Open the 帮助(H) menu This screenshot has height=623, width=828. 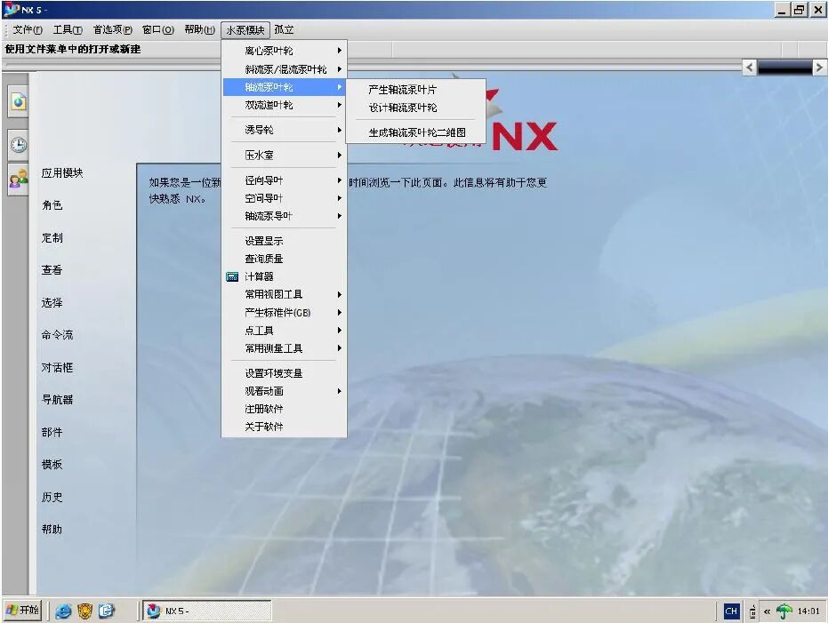point(199,30)
